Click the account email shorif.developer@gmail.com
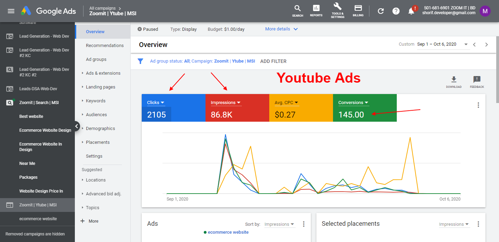 coord(449,13)
